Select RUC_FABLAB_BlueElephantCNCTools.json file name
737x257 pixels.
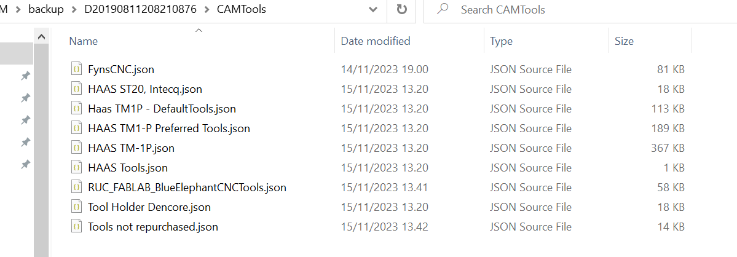pos(187,188)
